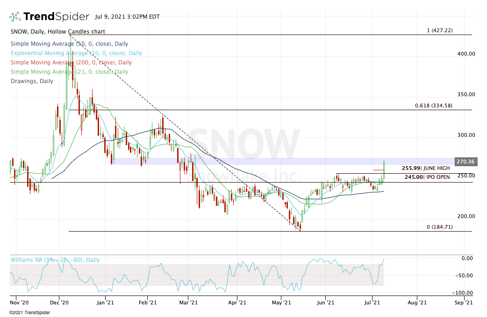
Task: Click the TrendSpider brand name text
Action: pyautogui.click(x=56, y=16)
